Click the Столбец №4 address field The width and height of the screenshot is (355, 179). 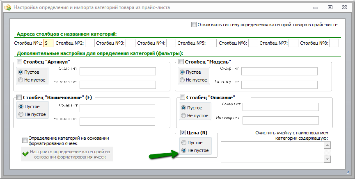coord(171,43)
